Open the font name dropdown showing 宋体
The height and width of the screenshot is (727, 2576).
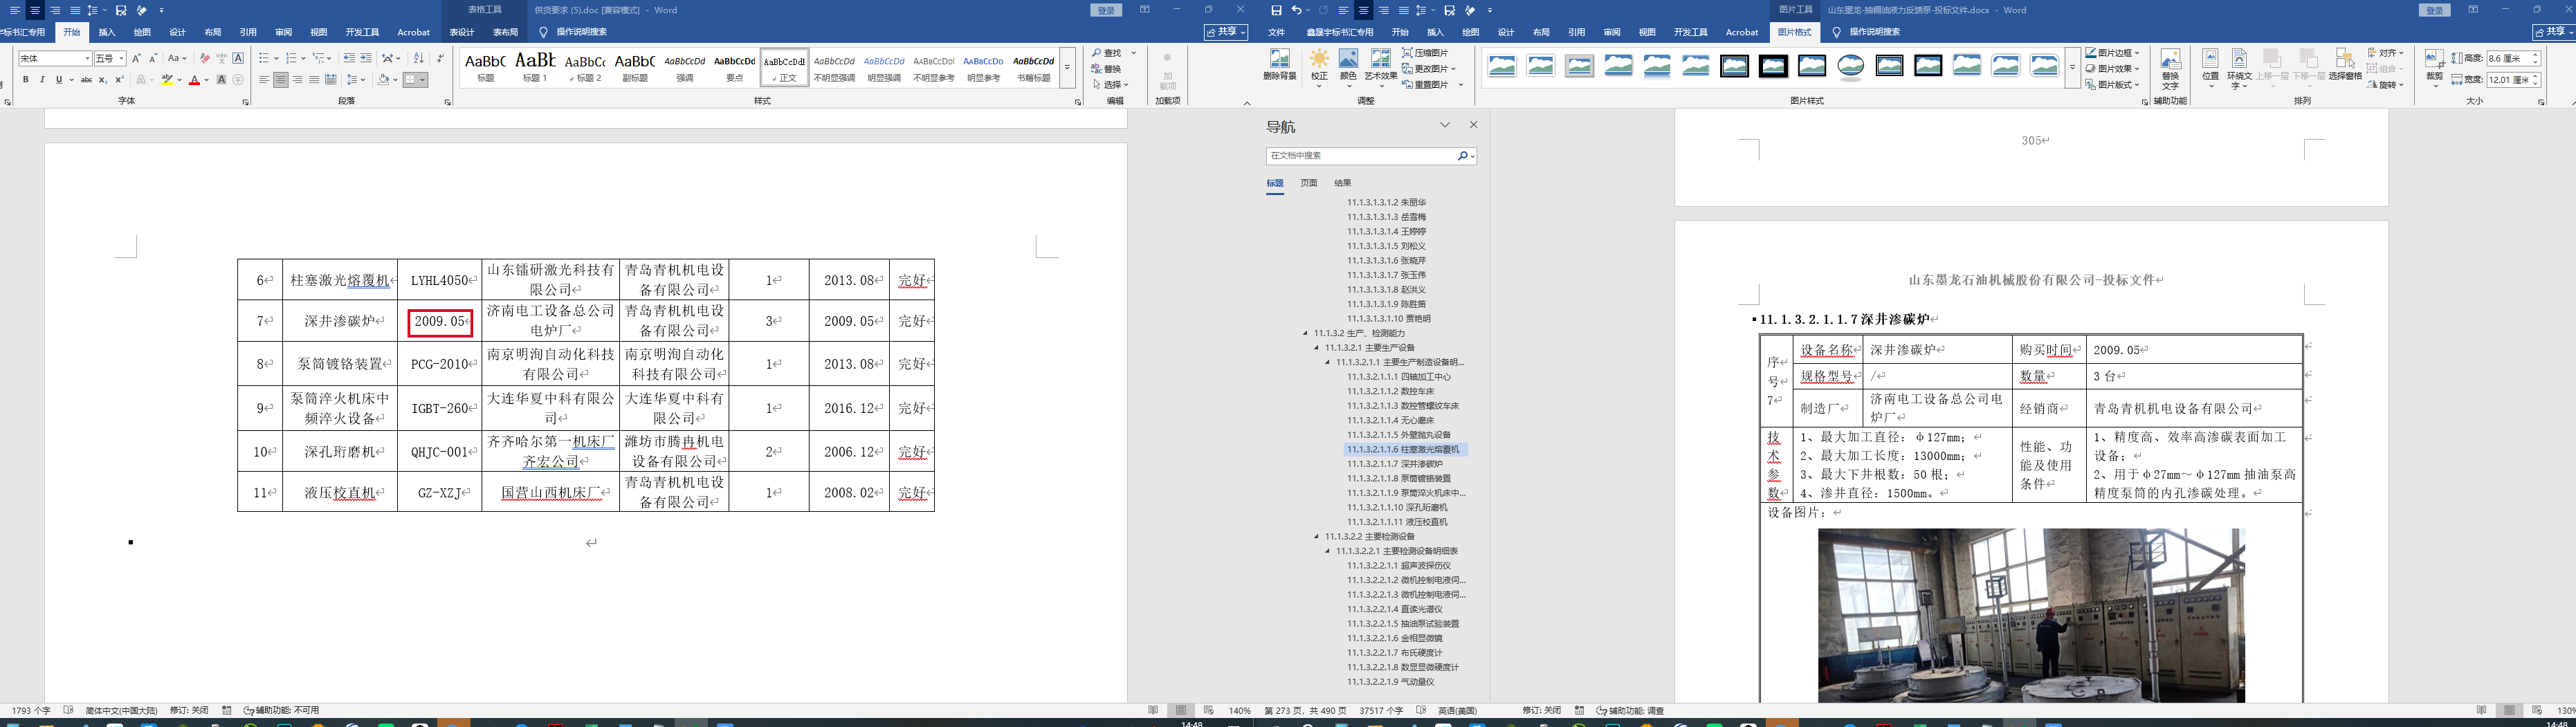click(x=87, y=59)
